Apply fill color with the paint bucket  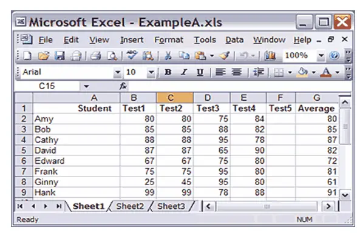tap(302, 72)
